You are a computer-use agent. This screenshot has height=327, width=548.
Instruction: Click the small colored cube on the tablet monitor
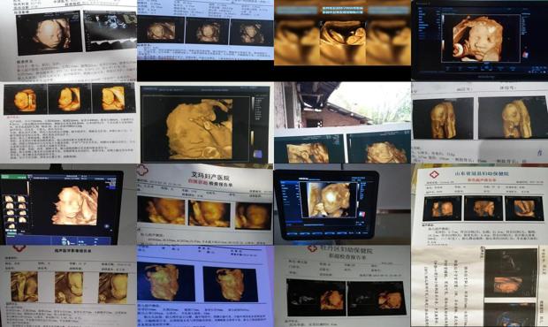362,214
